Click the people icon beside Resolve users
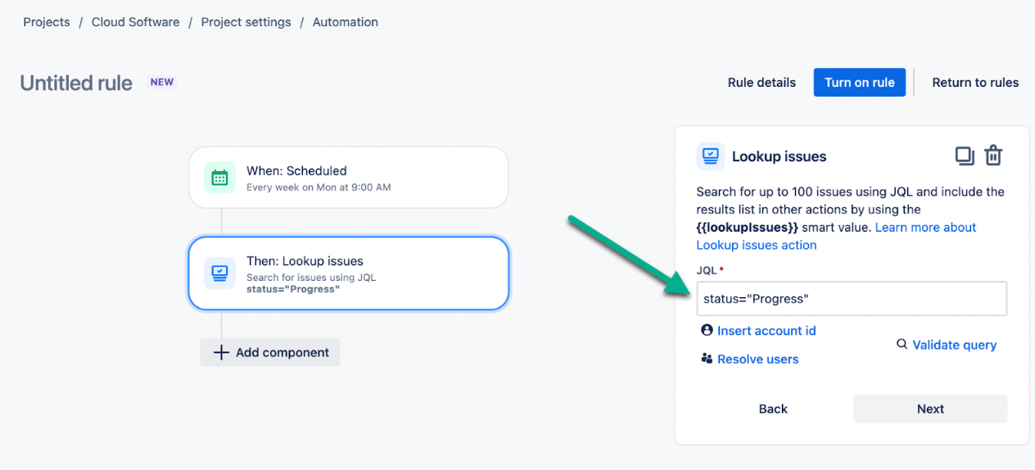This screenshot has width=1035, height=470. [707, 359]
